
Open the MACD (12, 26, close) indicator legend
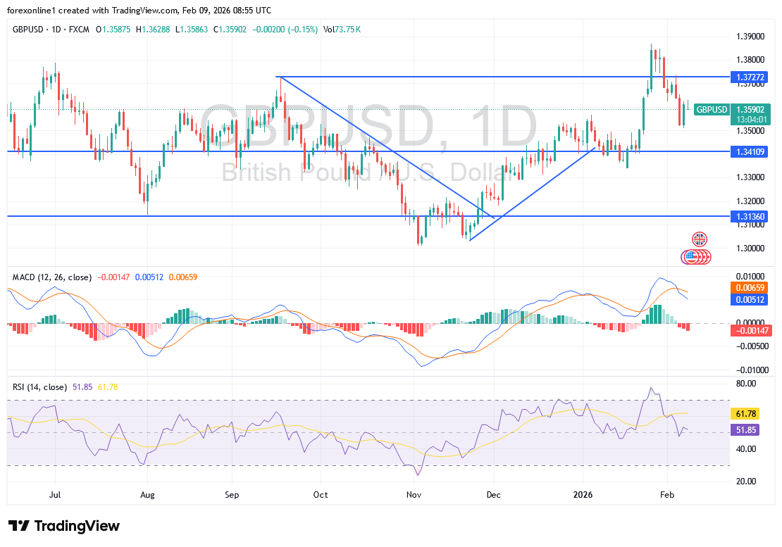click(x=51, y=277)
